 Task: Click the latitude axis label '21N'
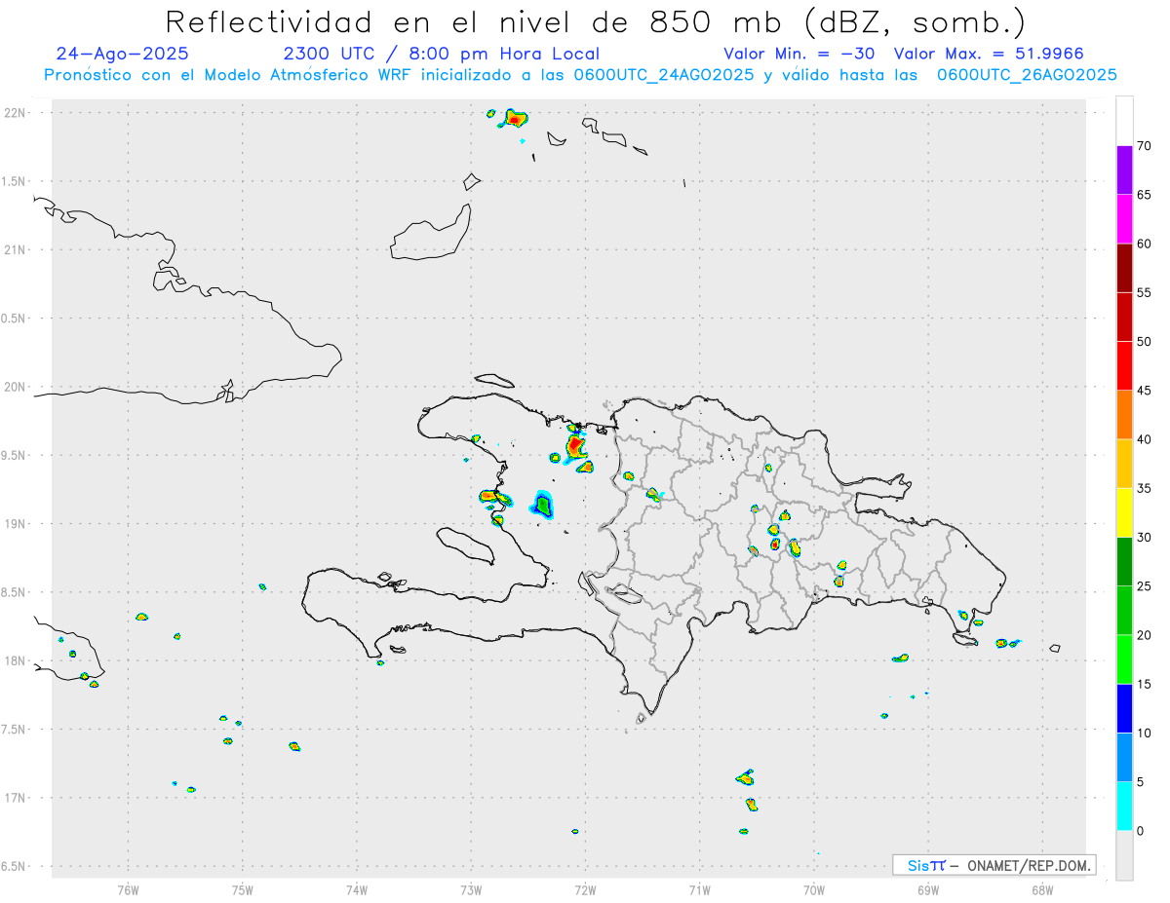click(x=14, y=250)
